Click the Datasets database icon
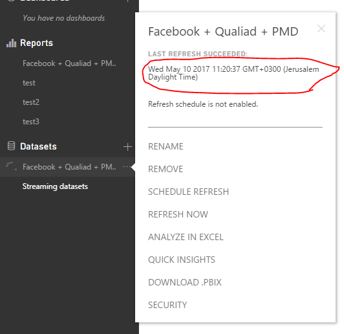 tap(11, 146)
